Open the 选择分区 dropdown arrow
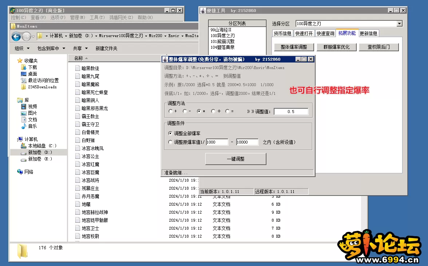This screenshot has height=266, width=428. pyautogui.click(x=399, y=24)
